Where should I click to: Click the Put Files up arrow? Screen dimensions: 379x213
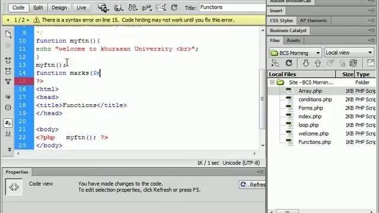(x=317, y=63)
